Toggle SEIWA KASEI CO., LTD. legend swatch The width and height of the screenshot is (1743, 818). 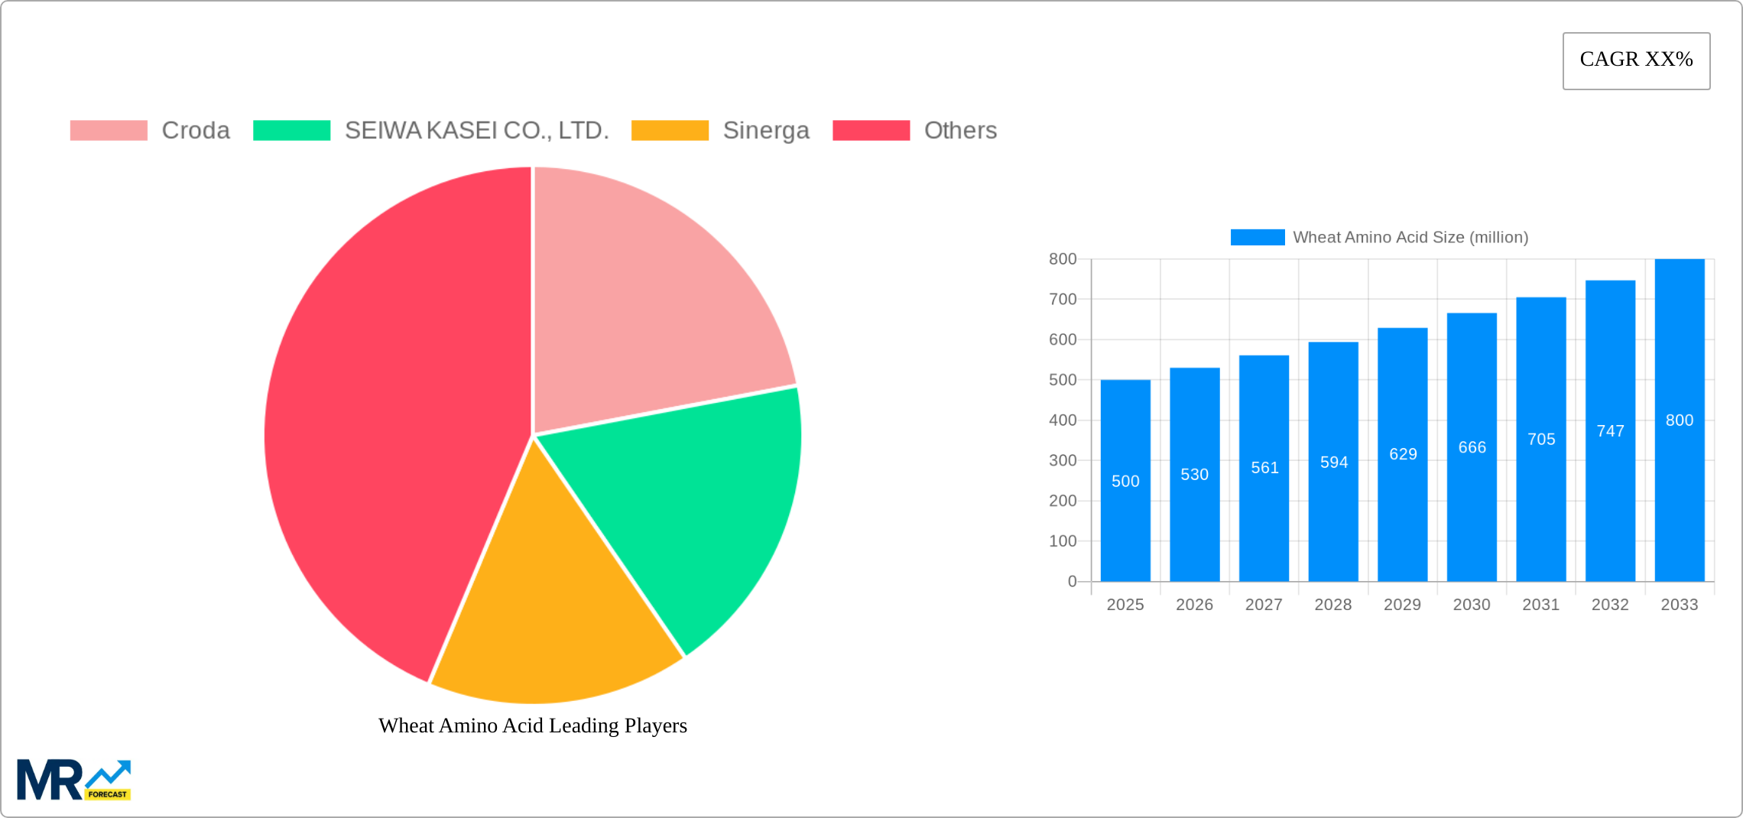coord(291,131)
